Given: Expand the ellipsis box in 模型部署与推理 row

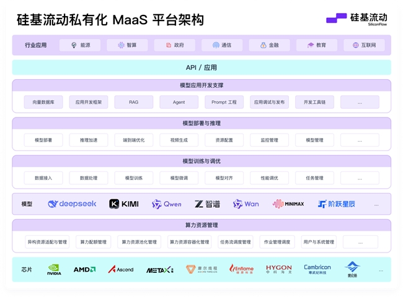Looking at the screenshot, I should coord(360,140).
